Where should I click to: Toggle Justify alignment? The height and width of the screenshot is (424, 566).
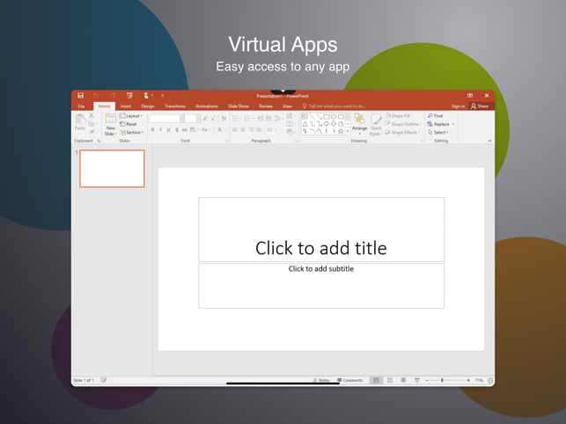[259, 129]
